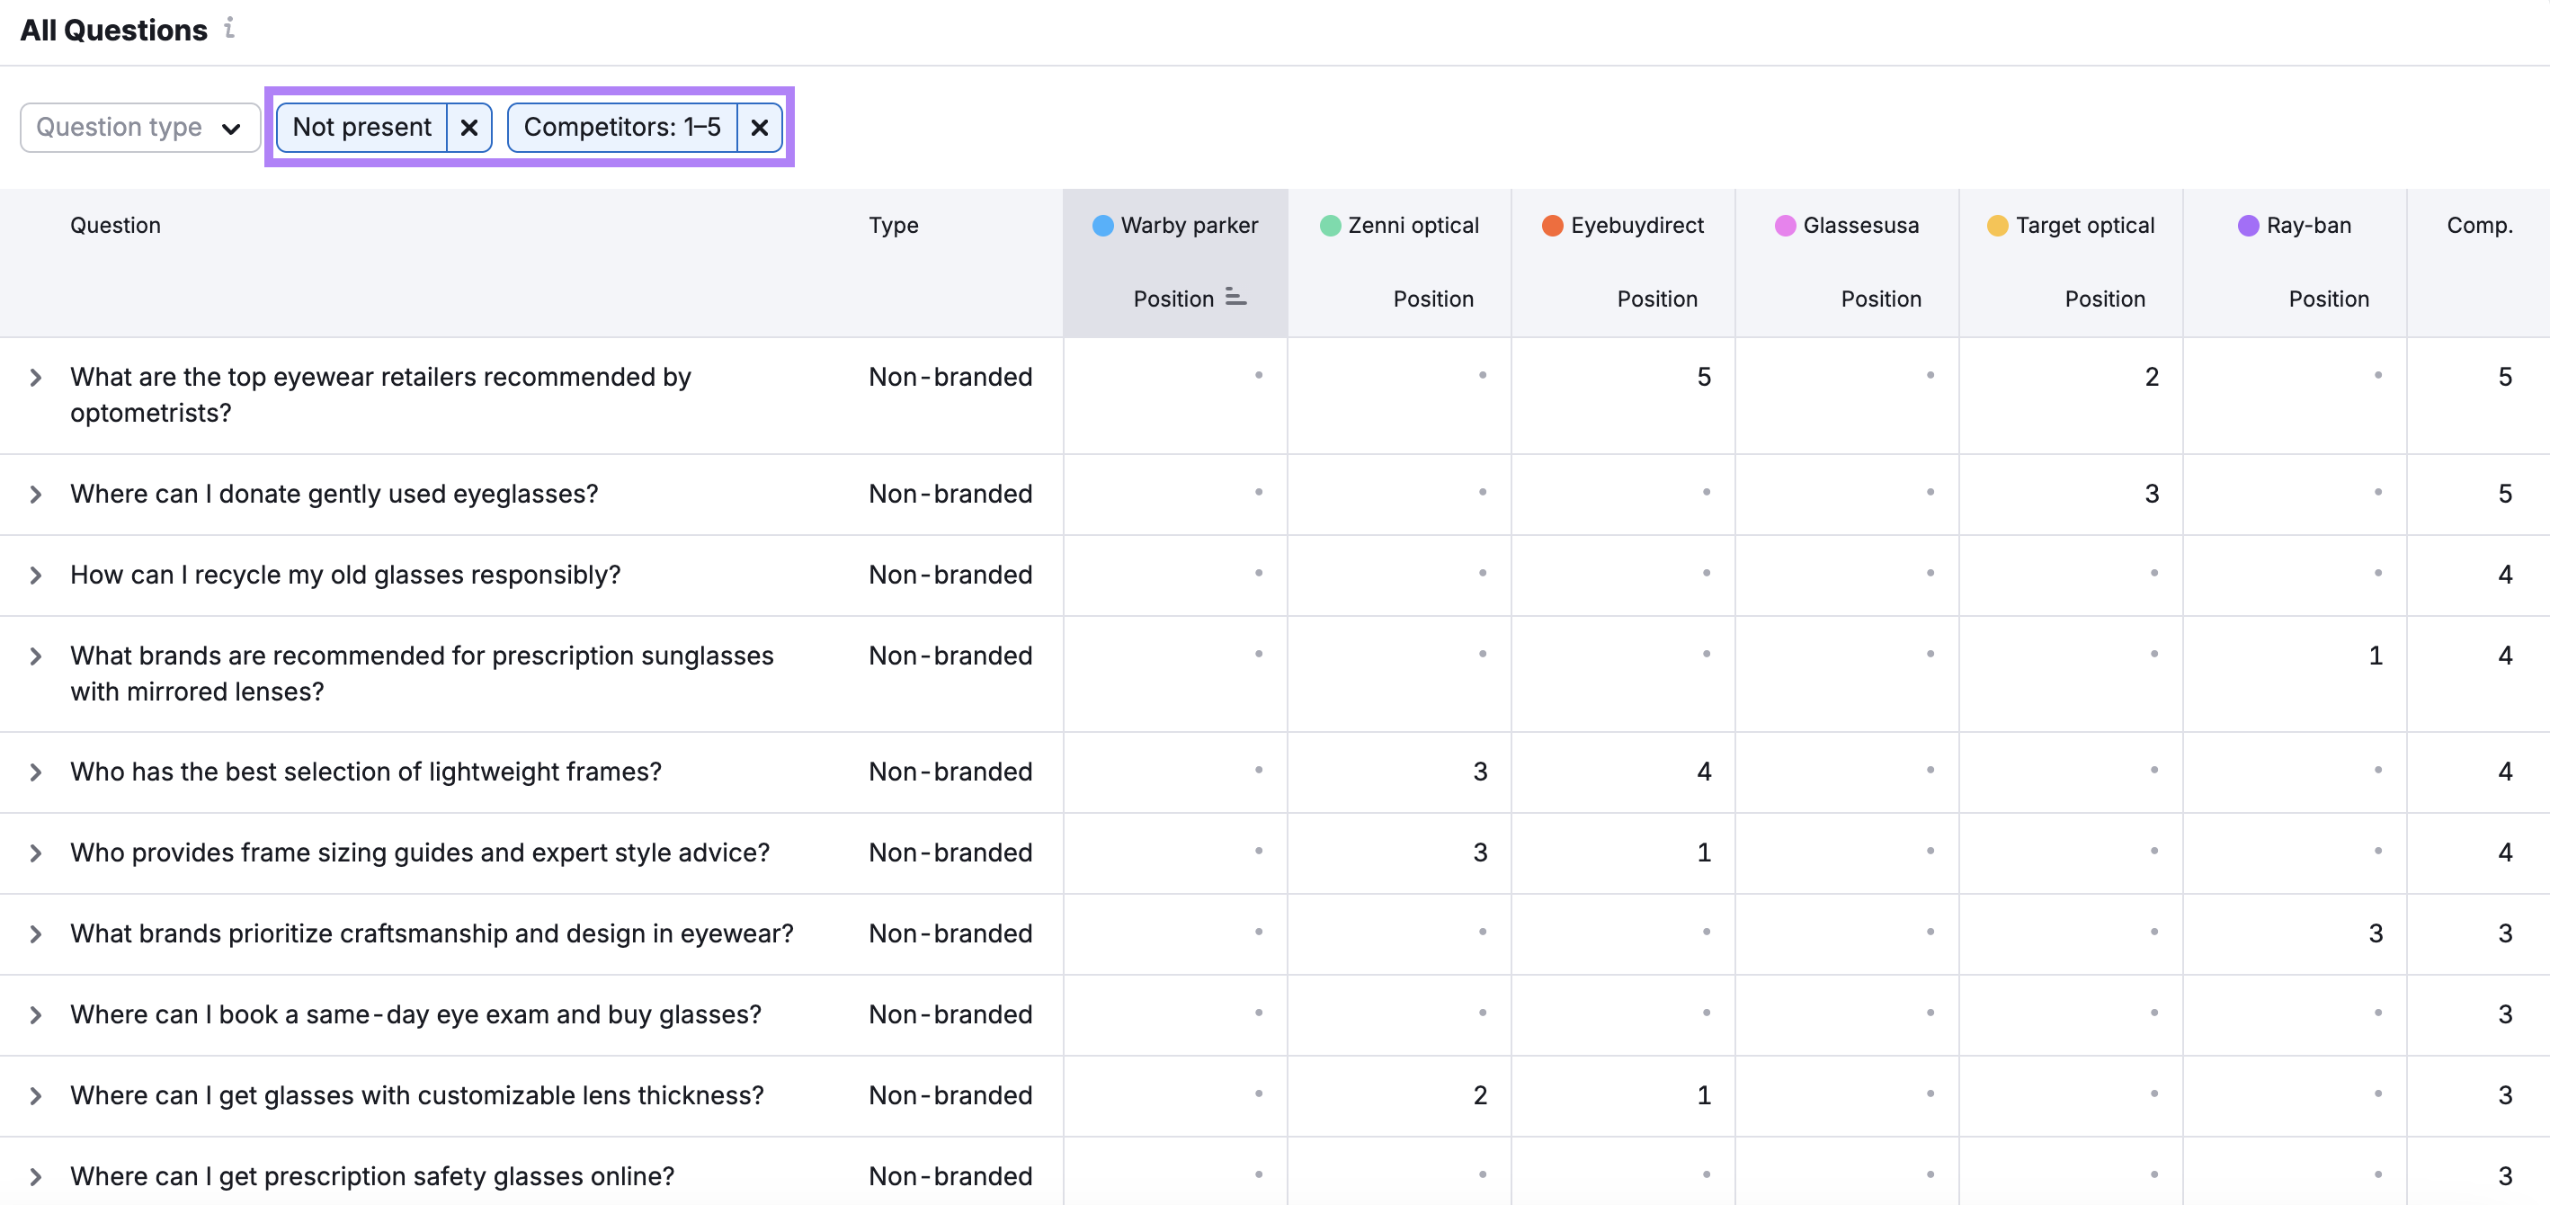Sort by the Question column header
This screenshot has height=1205, width=2550.
point(115,226)
